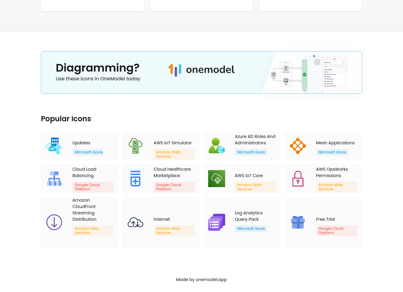Click Google Cloud Platform tag under Cloud Healthcare Marketplace
Image resolution: width=403 pixels, height=292 pixels.
174,187
